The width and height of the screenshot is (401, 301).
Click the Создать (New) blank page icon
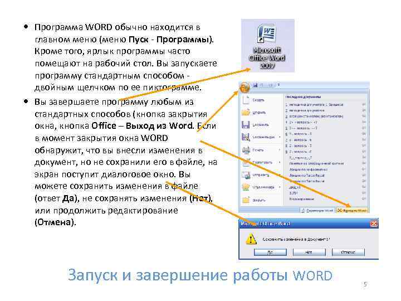(246, 100)
